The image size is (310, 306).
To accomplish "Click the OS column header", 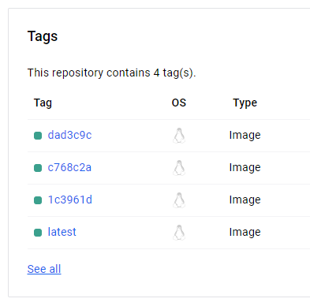I will click(x=179, y=103).
